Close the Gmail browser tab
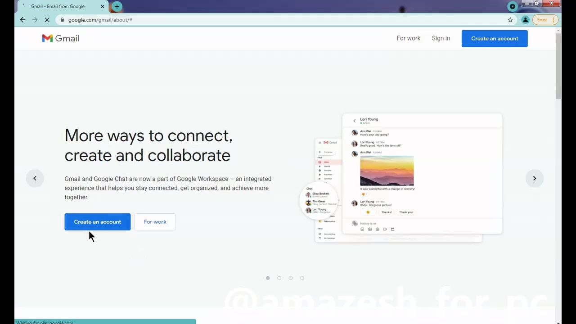 coord(103,7)
